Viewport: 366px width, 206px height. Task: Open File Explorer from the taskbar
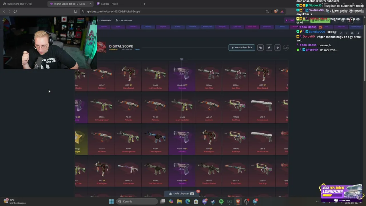click(x=179, y=201)
